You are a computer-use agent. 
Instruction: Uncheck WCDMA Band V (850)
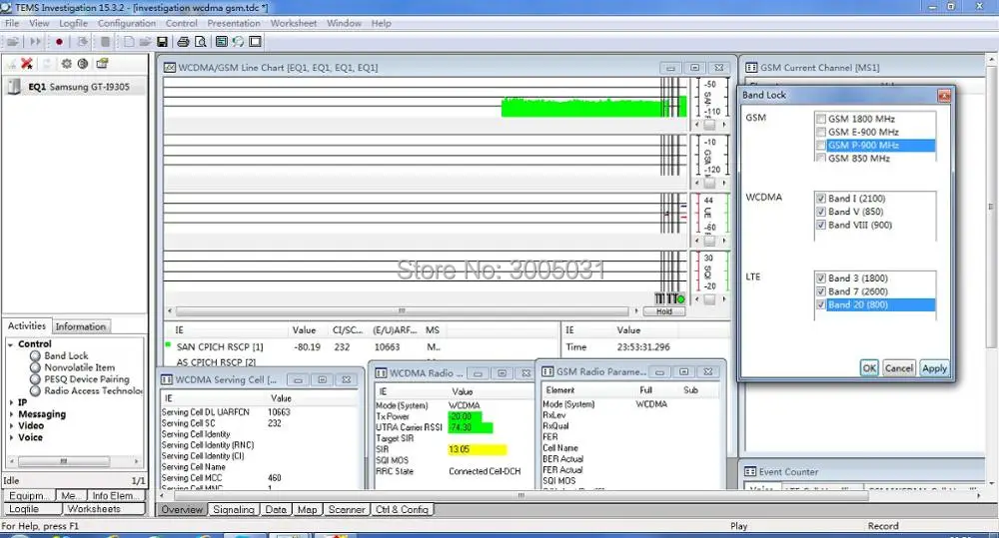coord(821,212)
